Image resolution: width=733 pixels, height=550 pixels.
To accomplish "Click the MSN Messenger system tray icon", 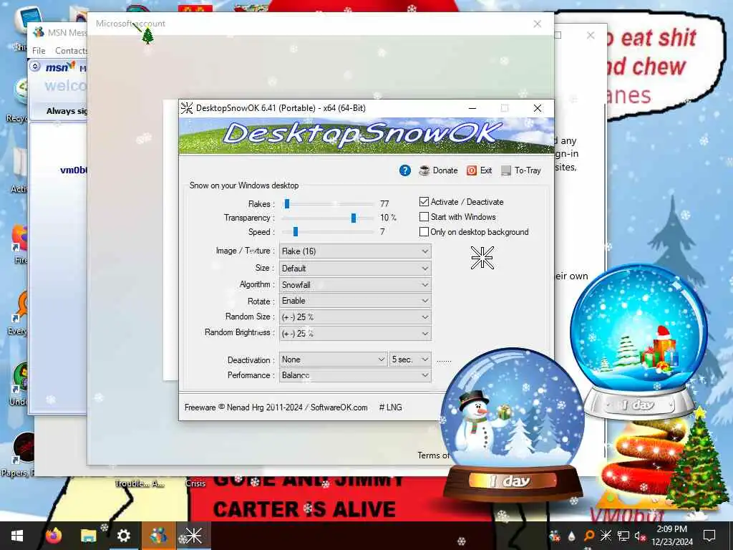I will (555, 536).
